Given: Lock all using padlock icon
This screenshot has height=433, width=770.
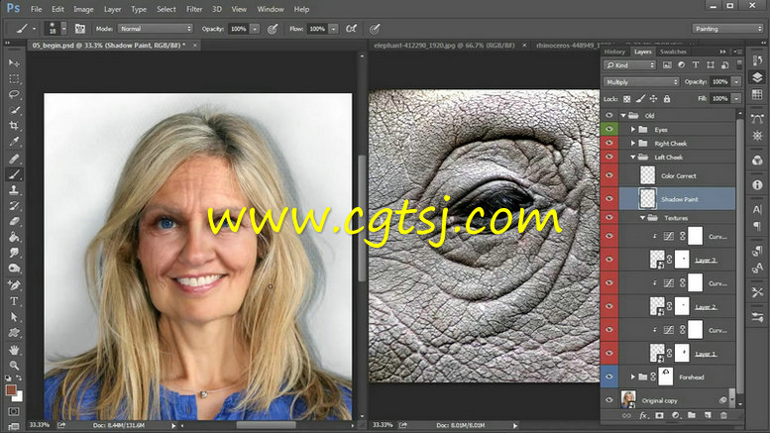Looking at the screenshot, I should [x=667, y=99].
